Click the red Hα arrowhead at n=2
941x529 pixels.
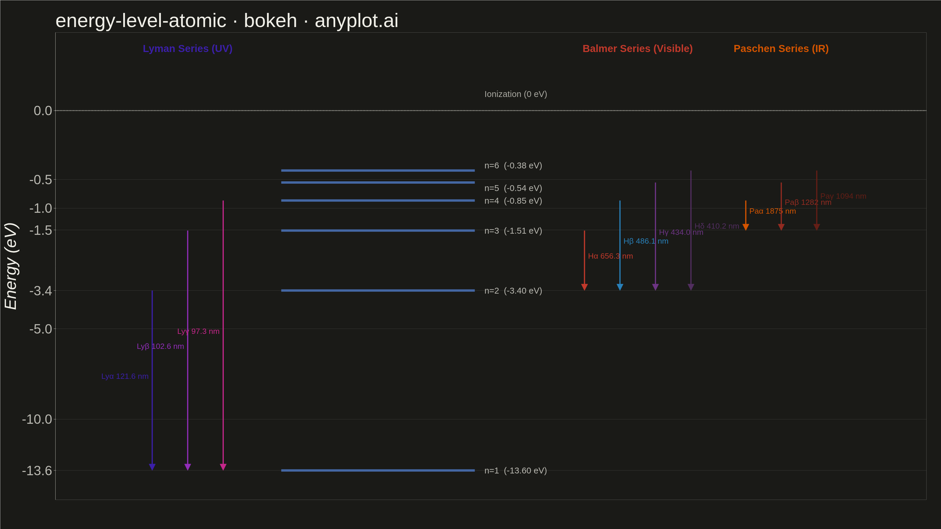(x=585, y=287)
